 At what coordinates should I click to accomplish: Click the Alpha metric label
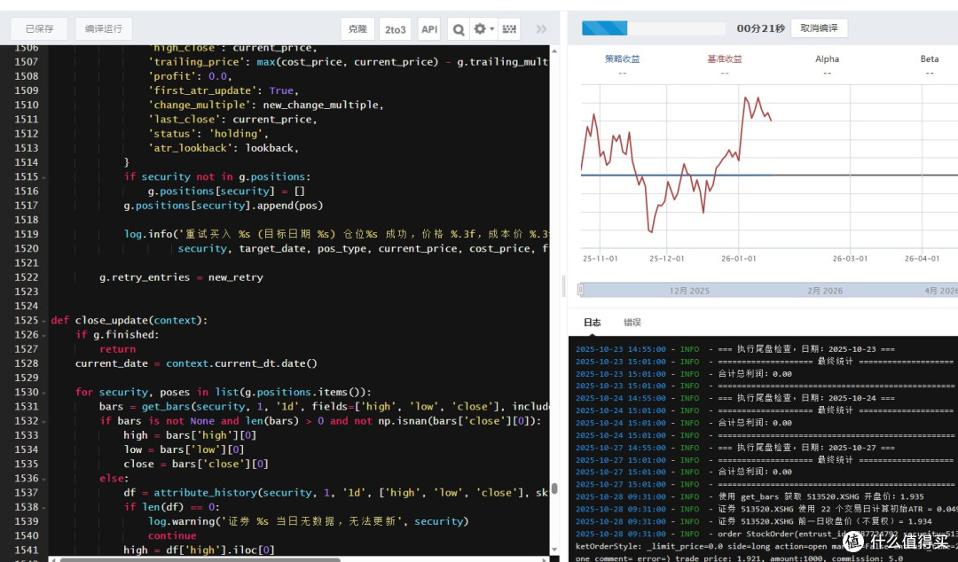tap(827, 59)
